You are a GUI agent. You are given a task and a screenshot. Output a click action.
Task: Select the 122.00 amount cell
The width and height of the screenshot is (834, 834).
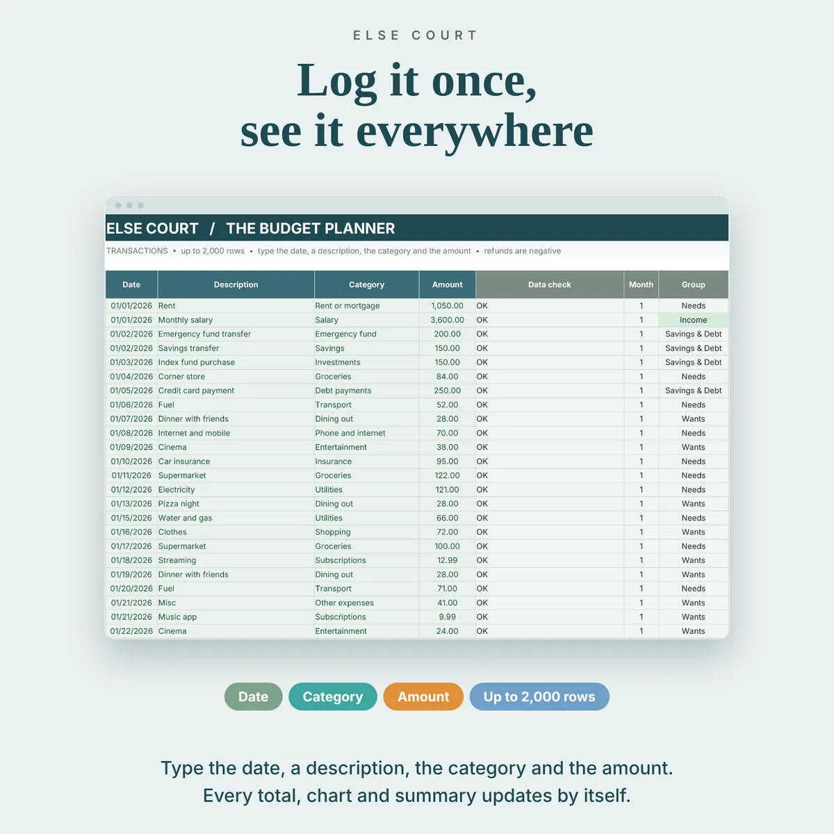click(x=448, y=475)
